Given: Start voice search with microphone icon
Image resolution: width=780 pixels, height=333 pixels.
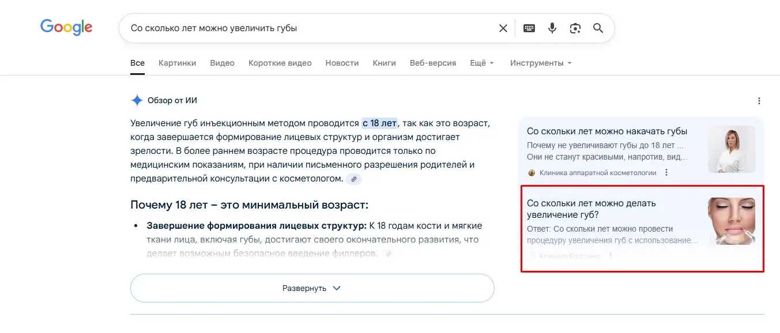Looking at the screenshot, I should 552,28.
